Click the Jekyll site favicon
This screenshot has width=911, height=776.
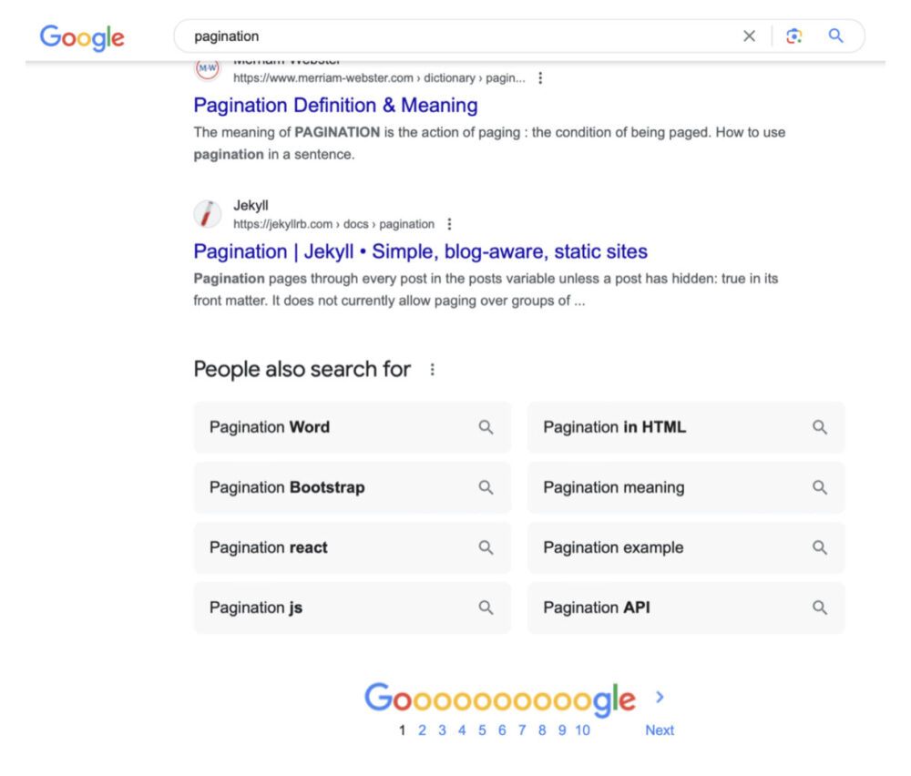(x=208, y=215)
